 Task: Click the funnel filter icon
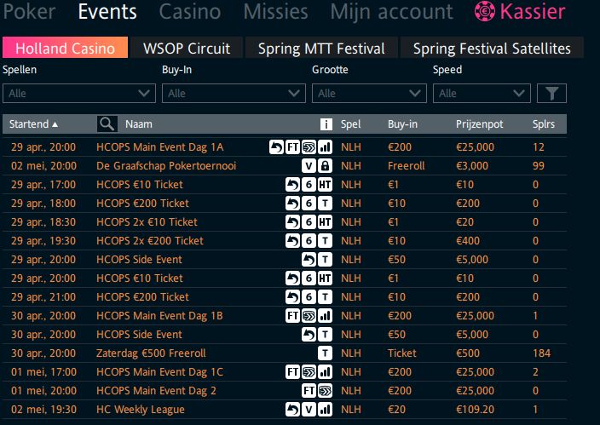tap(551, 94)
